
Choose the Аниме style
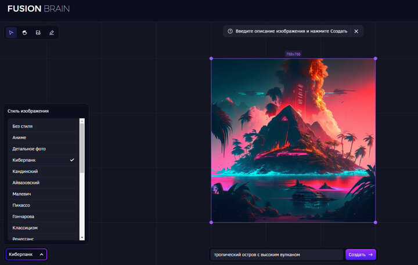click(x=44, y=137)
